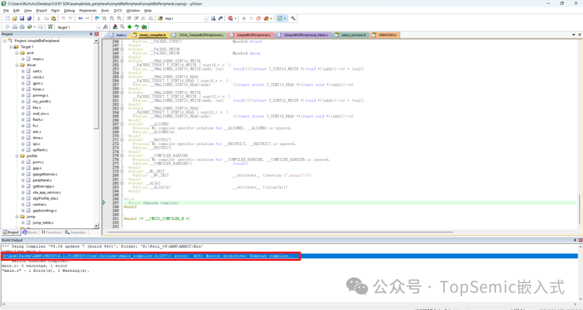The height and width of the screenshot is (310, 583).
Task: Open Options for Target magic wand icon
Action: (x=105, y=27)
